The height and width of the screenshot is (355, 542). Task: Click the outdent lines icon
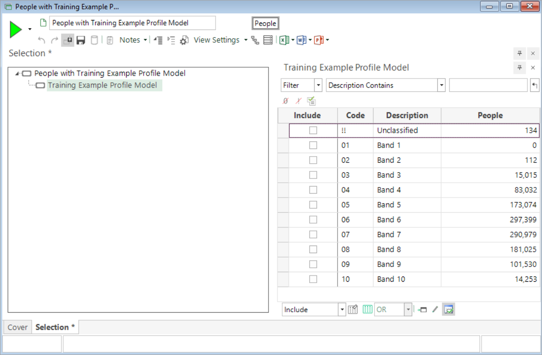158,40
